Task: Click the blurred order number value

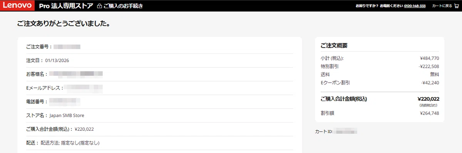Action: click(67, 47)
